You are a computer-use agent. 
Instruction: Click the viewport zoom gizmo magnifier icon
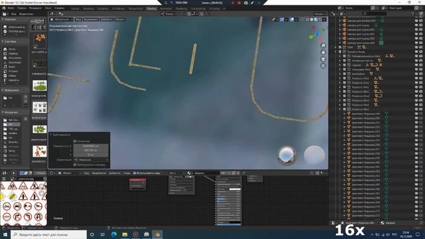(x=323, y=46)
